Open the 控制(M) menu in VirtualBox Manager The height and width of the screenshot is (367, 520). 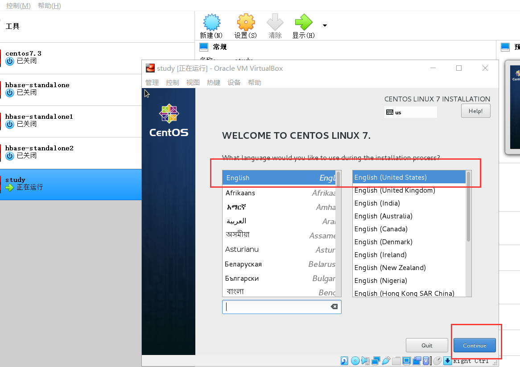[x=18, y=6]
